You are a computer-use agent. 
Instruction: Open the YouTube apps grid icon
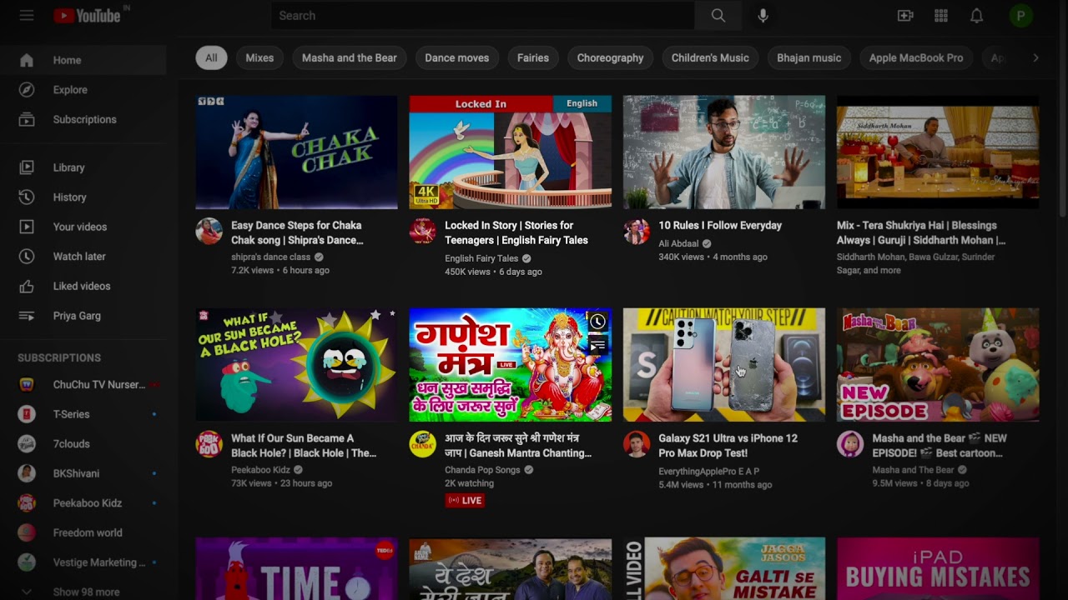pyautogui.click(x=941, y=16)
